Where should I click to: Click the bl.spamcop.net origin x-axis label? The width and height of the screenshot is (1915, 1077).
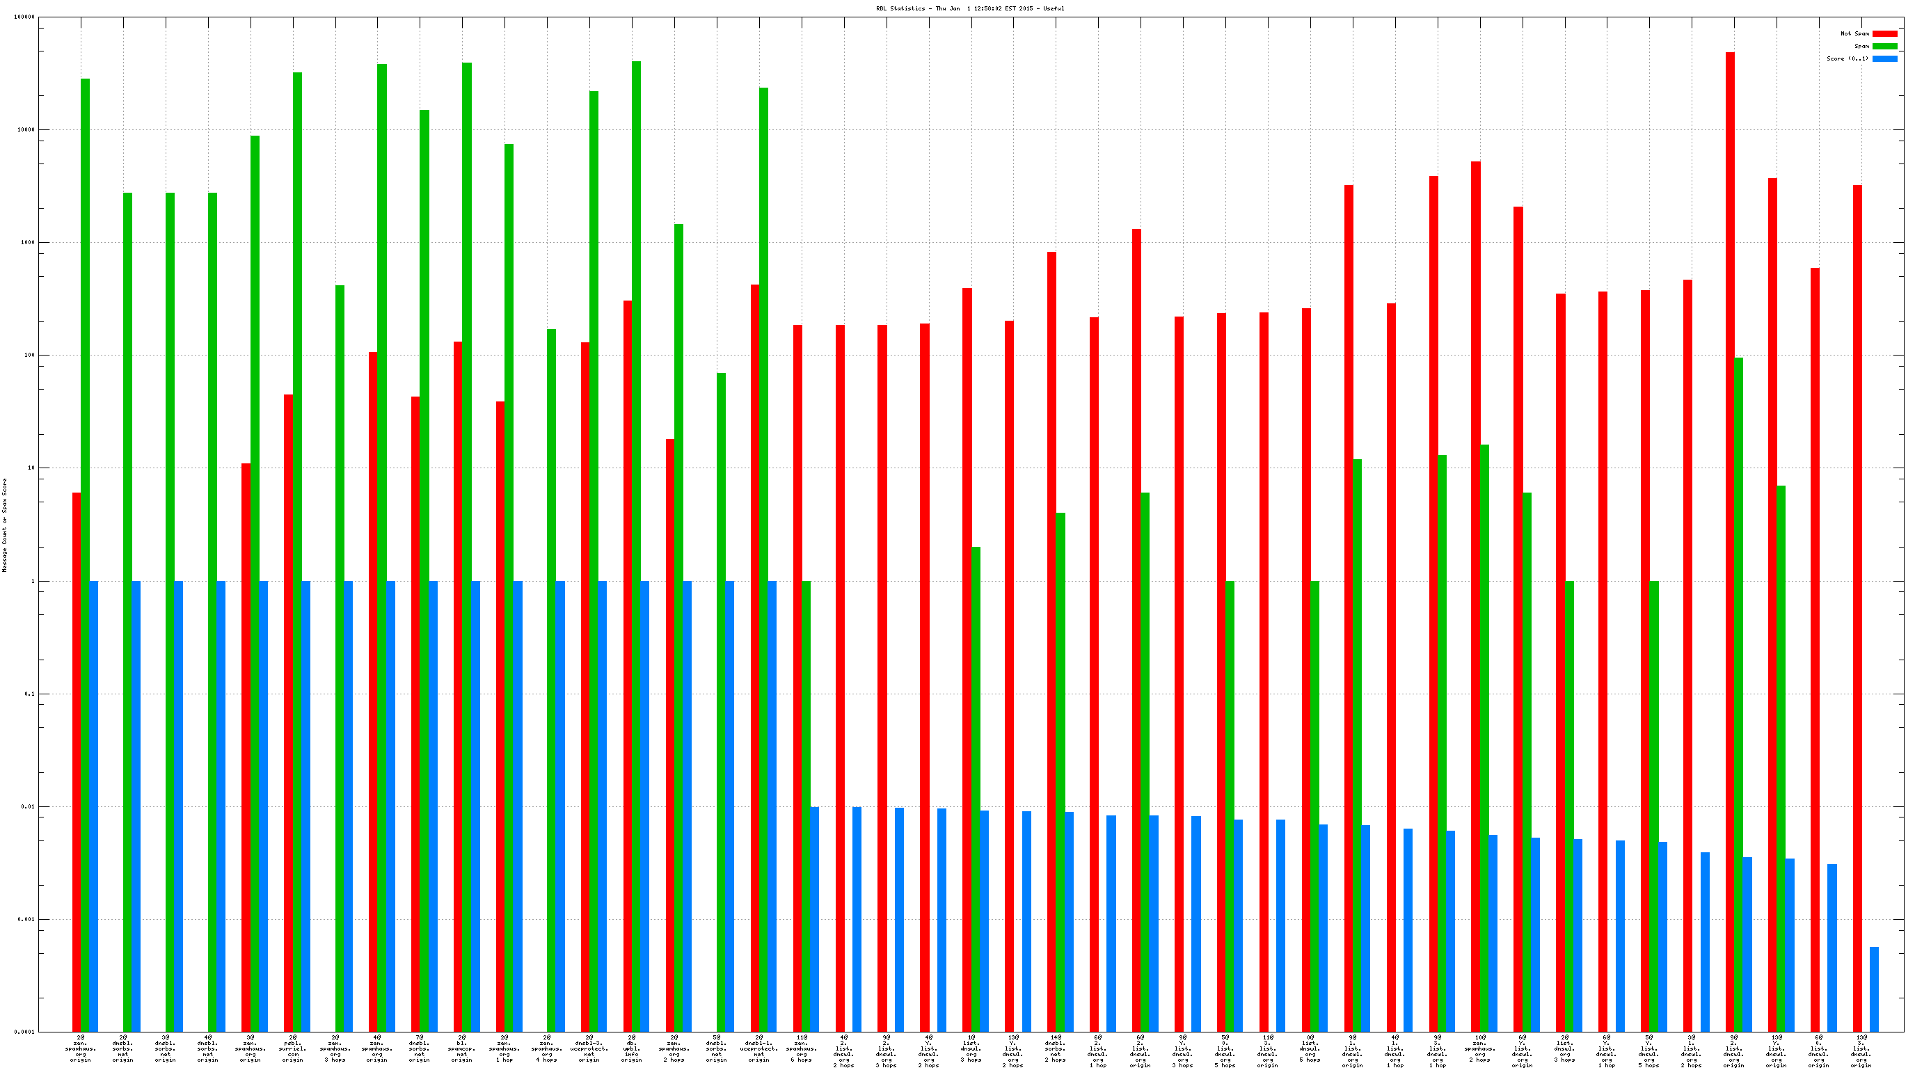[x=462, y=1048]
